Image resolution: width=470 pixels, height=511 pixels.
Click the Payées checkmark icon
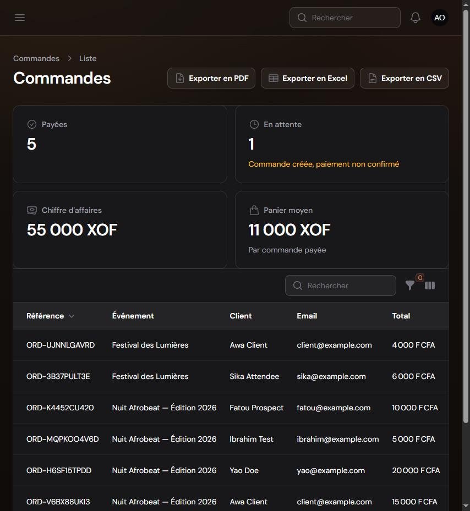coord(31,124)
